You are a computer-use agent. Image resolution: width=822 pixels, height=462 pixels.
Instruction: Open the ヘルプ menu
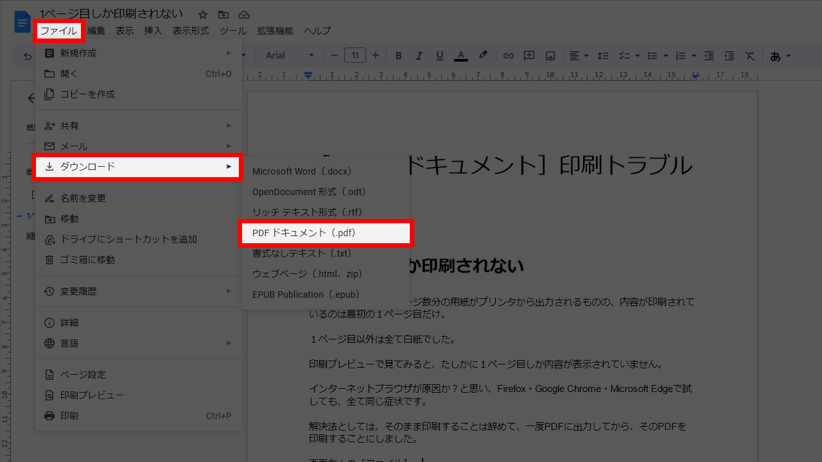pyautogui.click(x=317, y=31)
